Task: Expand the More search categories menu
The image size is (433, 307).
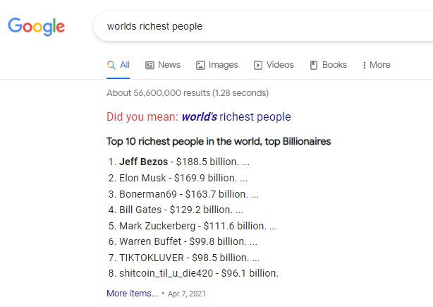Action: 377,65
